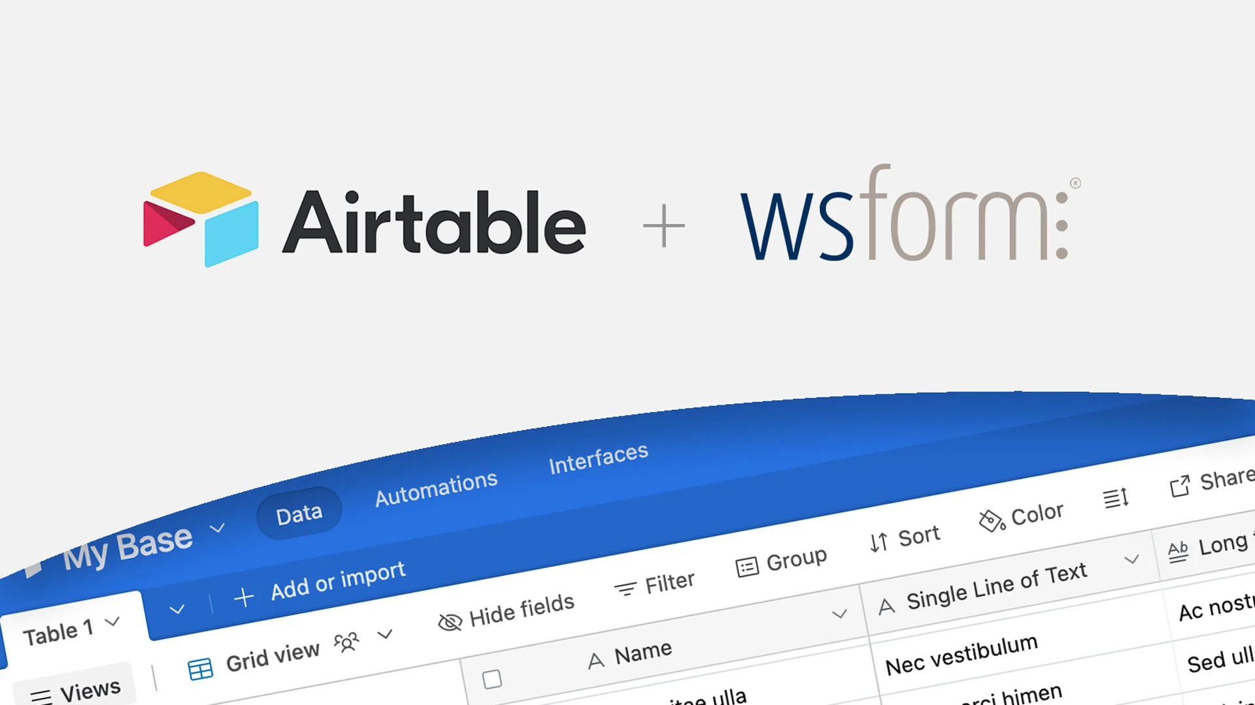
Task: Click the Share export icon
Action: (x=1180, y=486)
